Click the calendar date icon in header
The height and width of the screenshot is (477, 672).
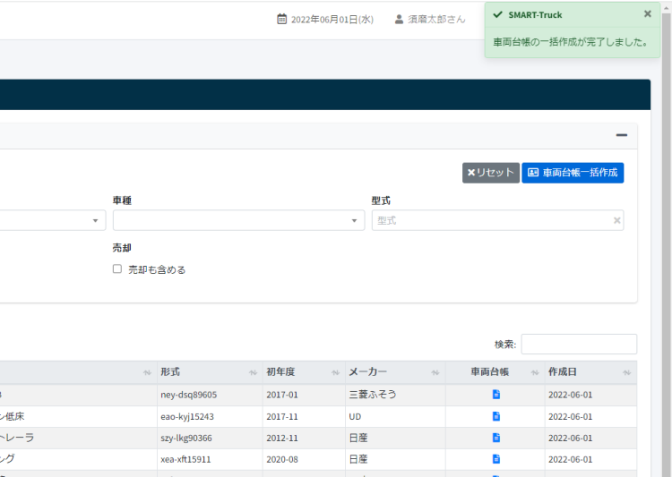click(x=282, y=19)
